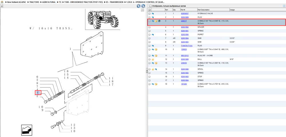Image resolution: width=286 pixels, height=137 pixels.
Task: Click package box icon on ref 18 O-RING row
Action: pos(156,84)
